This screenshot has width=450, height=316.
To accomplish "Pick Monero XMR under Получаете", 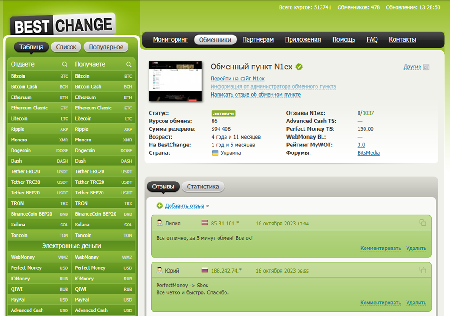I will tap(103, 140).
